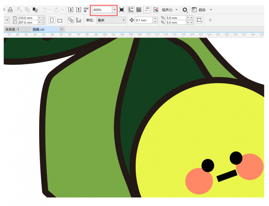Click the nudge distance arrows icon

click(132, 20)
